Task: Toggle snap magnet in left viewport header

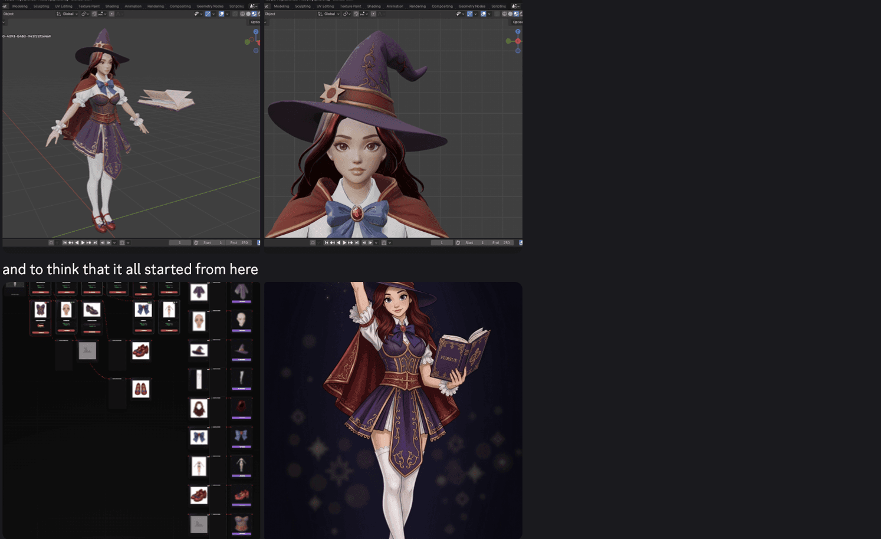Action: (x=94, y=14)
